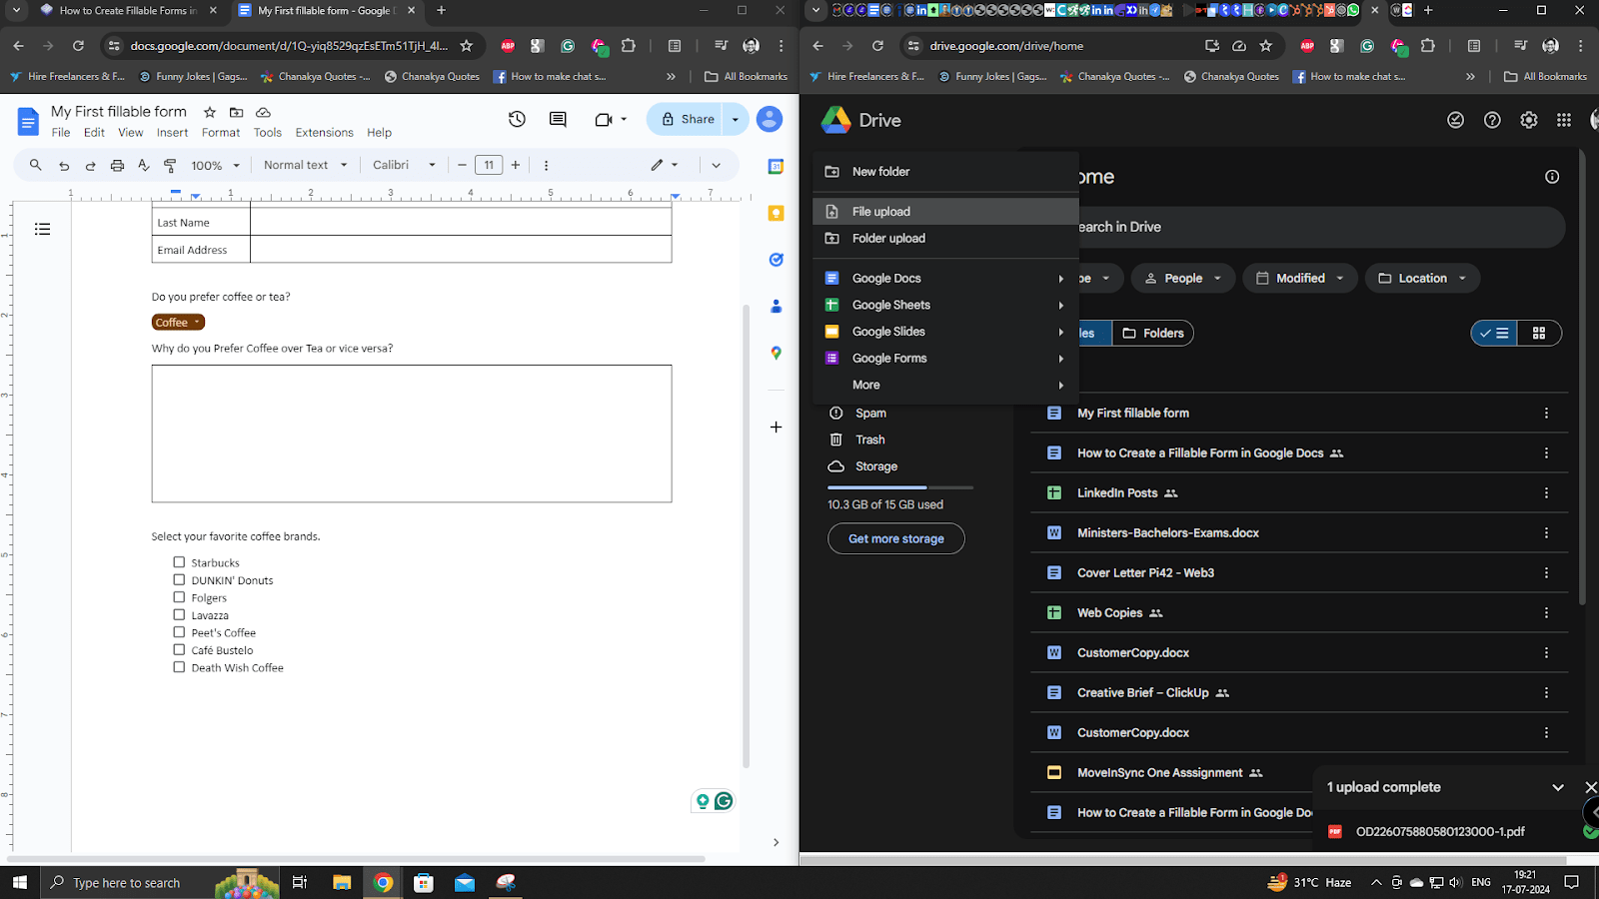Click the Get more storage button
Screen dimensions: 1599x899
pos(895,538)
